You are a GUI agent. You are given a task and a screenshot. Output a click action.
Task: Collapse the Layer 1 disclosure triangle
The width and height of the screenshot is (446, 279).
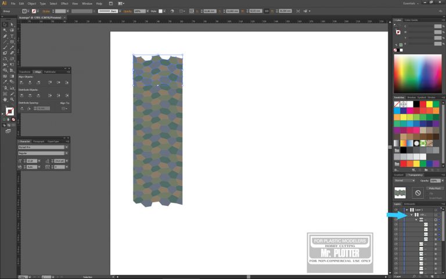point(407,209)
